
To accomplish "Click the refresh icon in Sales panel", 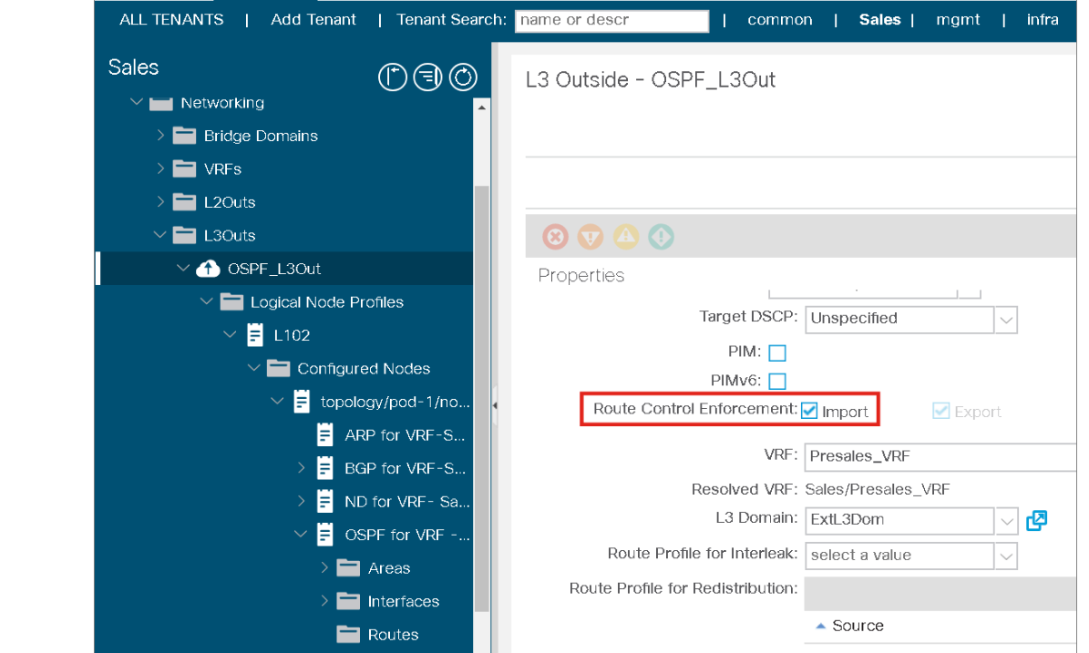I will point(463,78).
